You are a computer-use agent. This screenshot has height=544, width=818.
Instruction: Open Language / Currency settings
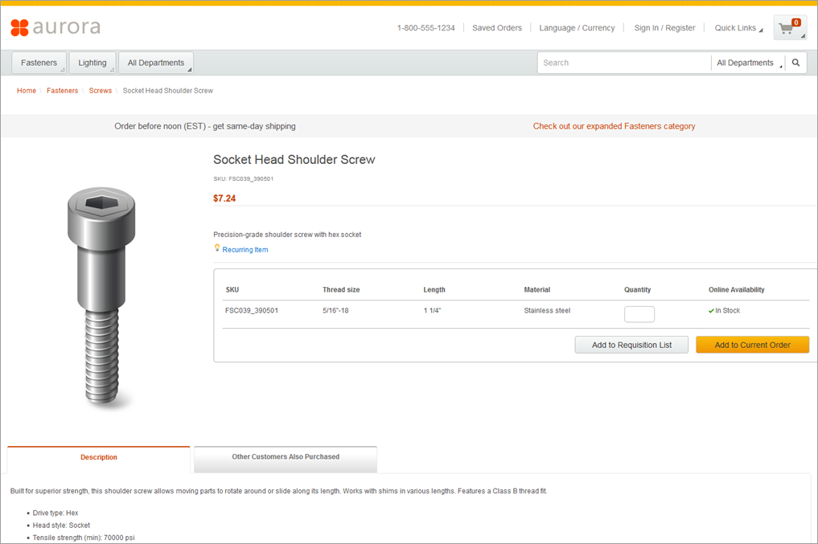(x=577, y=28)
